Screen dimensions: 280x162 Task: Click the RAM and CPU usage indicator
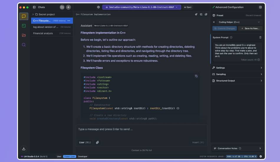pos(241,156)
